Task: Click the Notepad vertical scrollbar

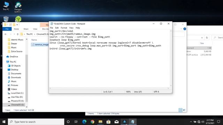Action: (x=171, y=58)
